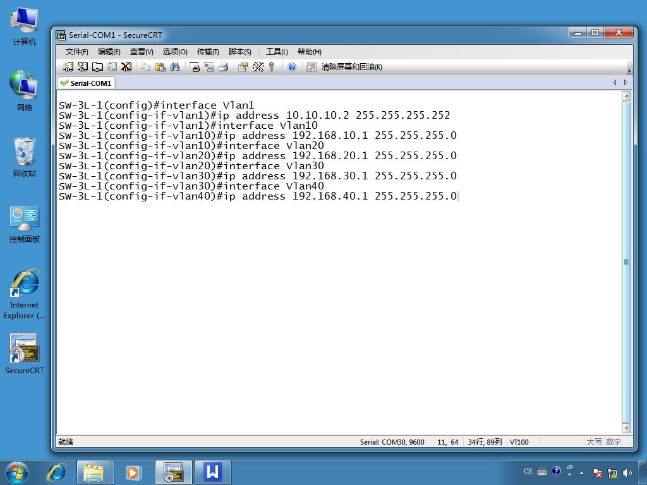Show hidden tray icons arrow
647x485 pixels.
pyautogui.click(x=582, y=472)
